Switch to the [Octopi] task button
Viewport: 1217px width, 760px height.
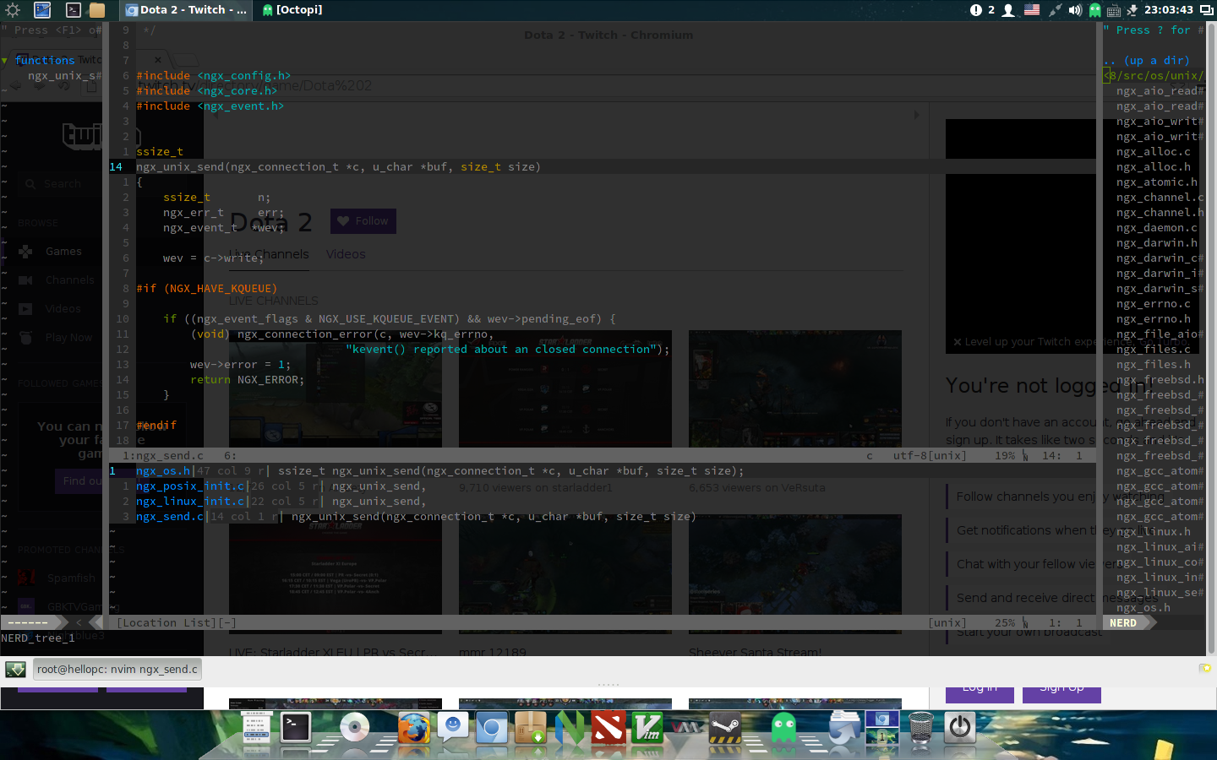click(292, 10)
